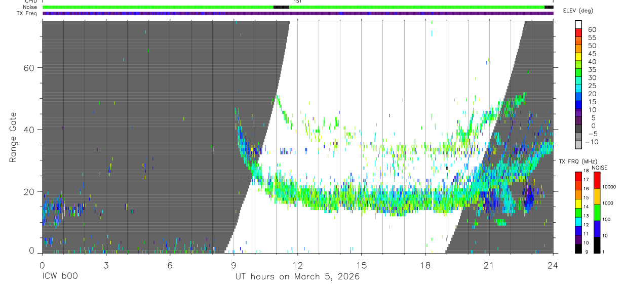Click the '45' elevation colorbar label
This screenshot has width=622, height=287.
click(592, 54)
